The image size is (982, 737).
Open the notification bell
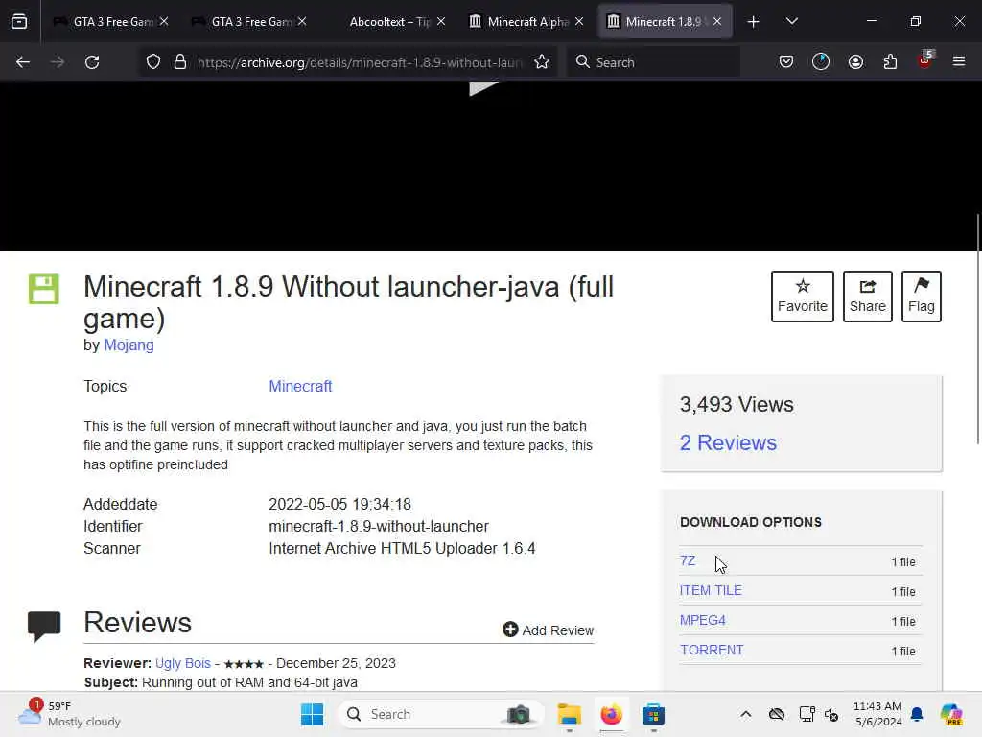click(x=917, y=714)
